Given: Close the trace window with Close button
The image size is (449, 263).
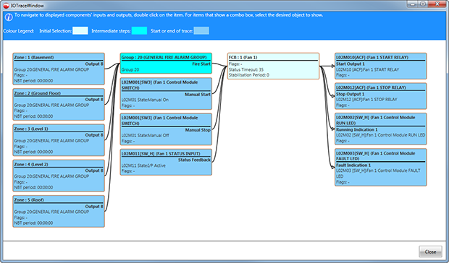Looking at the screenshot, I should click(x=430, y=251).
